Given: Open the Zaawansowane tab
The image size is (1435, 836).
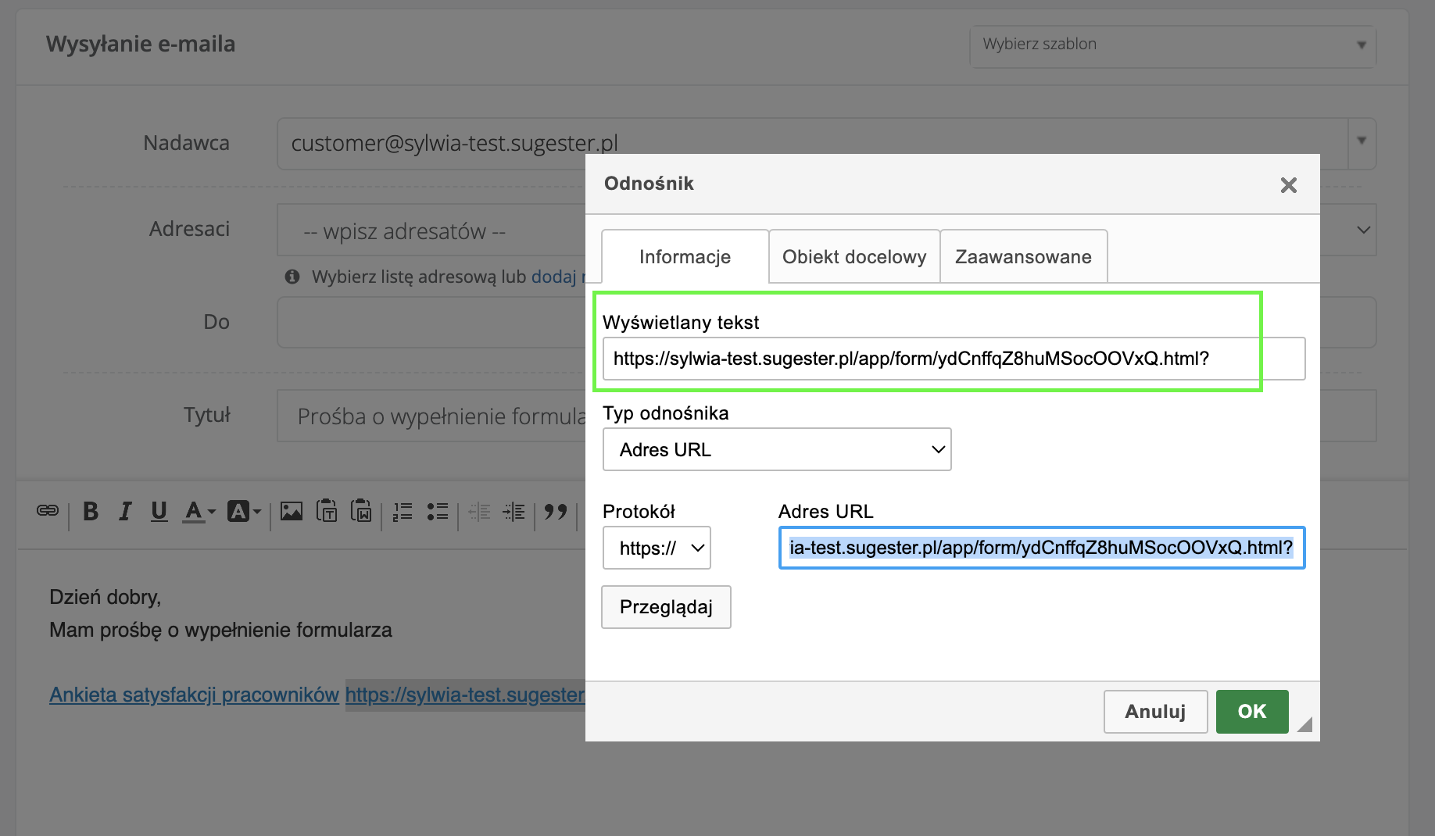Looking at the screenshot, I should click(1023, 257).
